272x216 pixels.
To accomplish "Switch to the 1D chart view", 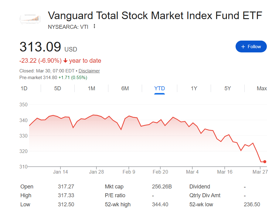I will click(x=23, y=88).
